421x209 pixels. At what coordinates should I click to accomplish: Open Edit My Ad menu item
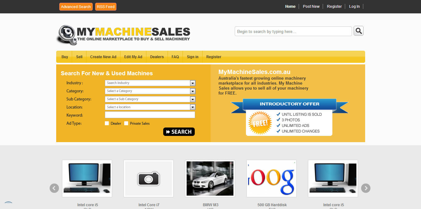(x=133, y=57)
